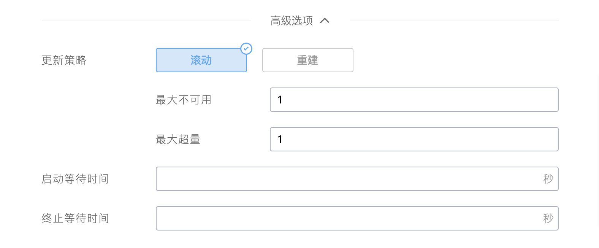Click divider line right of 高级选项
Viewport: 599px width, 248px height.
click(454, 21)
